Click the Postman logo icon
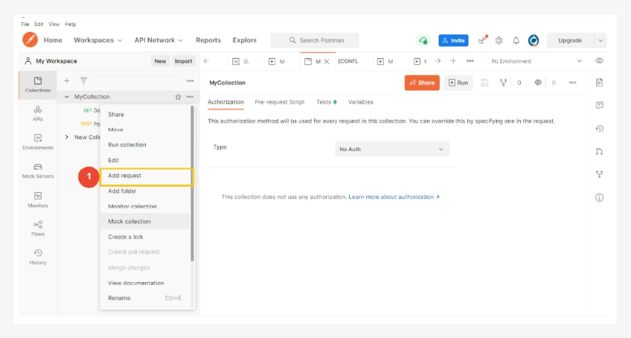This screenshot has height=338, width=631. point(31,40)
